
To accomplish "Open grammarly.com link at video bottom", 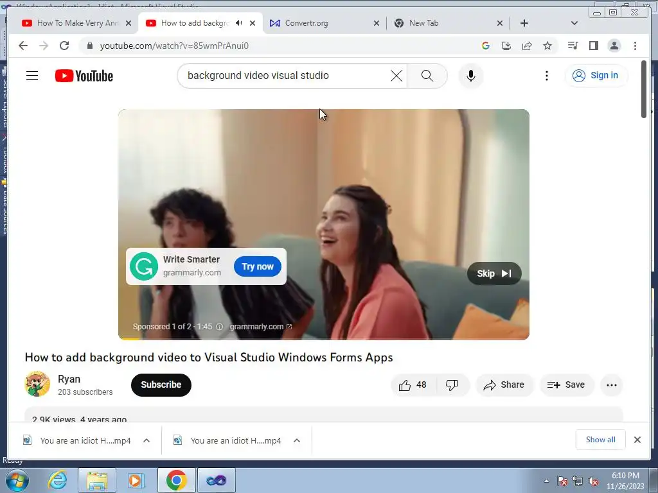I will [261, 327].
